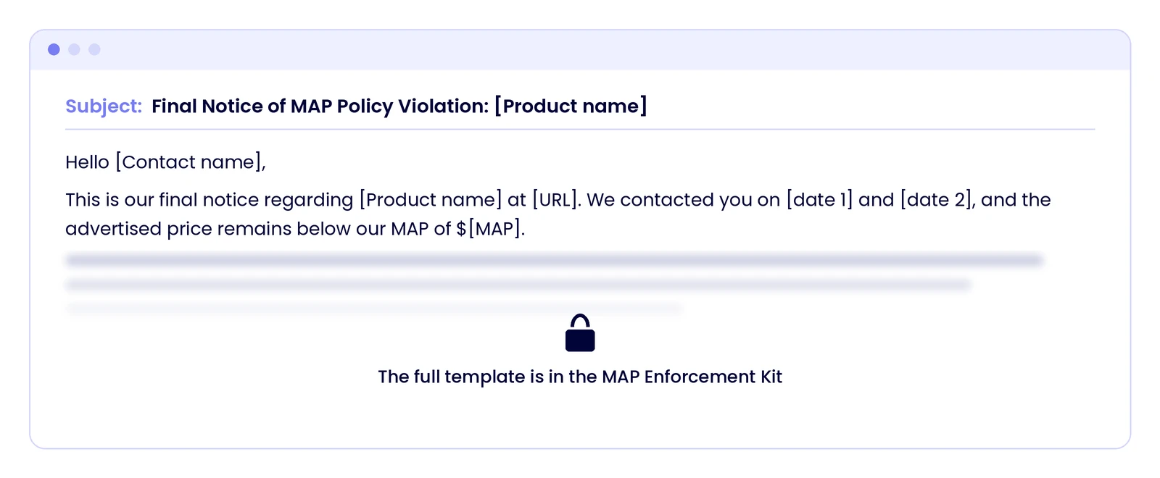Image resolution: width=1160 pixels, height=478 pixels.
Task: Click the [Product name] placeholder in the subject
Action: point(571,106)
